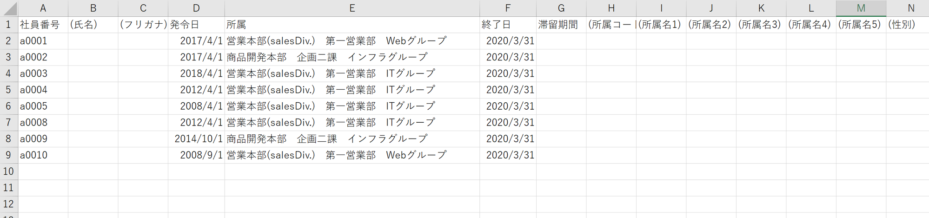Select the 所属 header cell
Image resolution: width=929 pixels, height=218 pixels.
[x=352, y=25]
